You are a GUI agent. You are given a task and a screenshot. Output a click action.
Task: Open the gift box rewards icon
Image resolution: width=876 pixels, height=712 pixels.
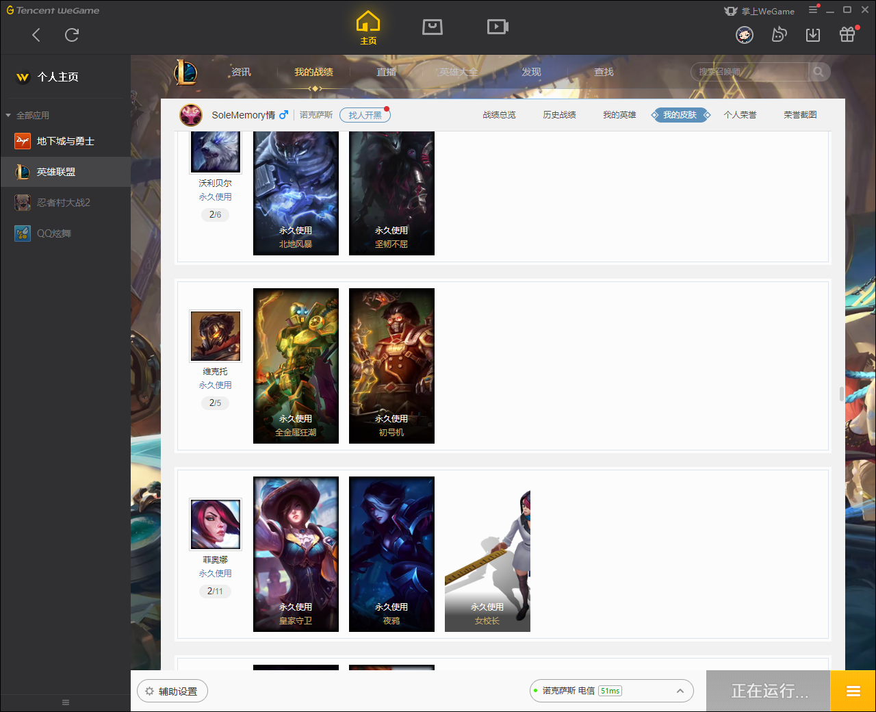847,34
